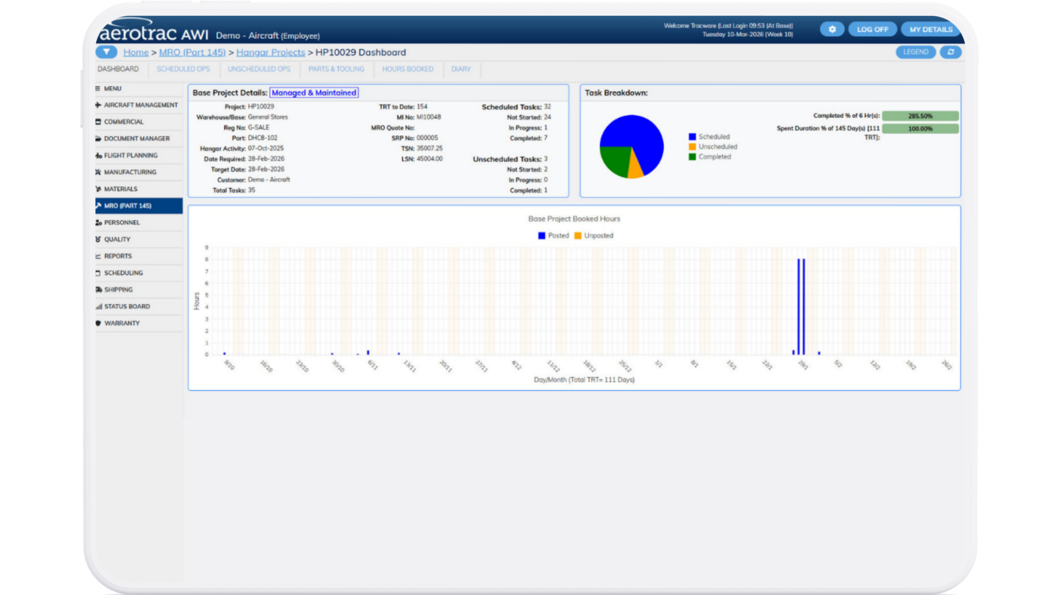1059x595 pixels.
Task: Click the Document Manager folder icon
Action: click(98, 139)
